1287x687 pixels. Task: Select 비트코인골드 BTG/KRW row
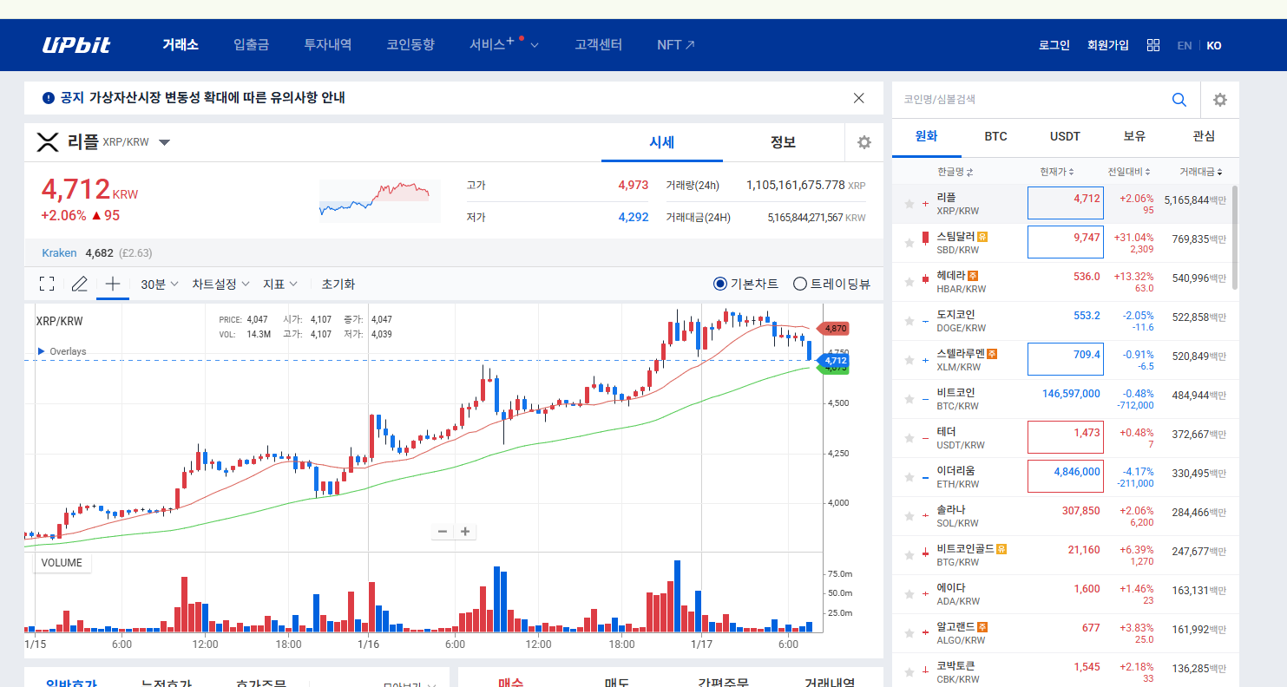[x=1065, y=555]
